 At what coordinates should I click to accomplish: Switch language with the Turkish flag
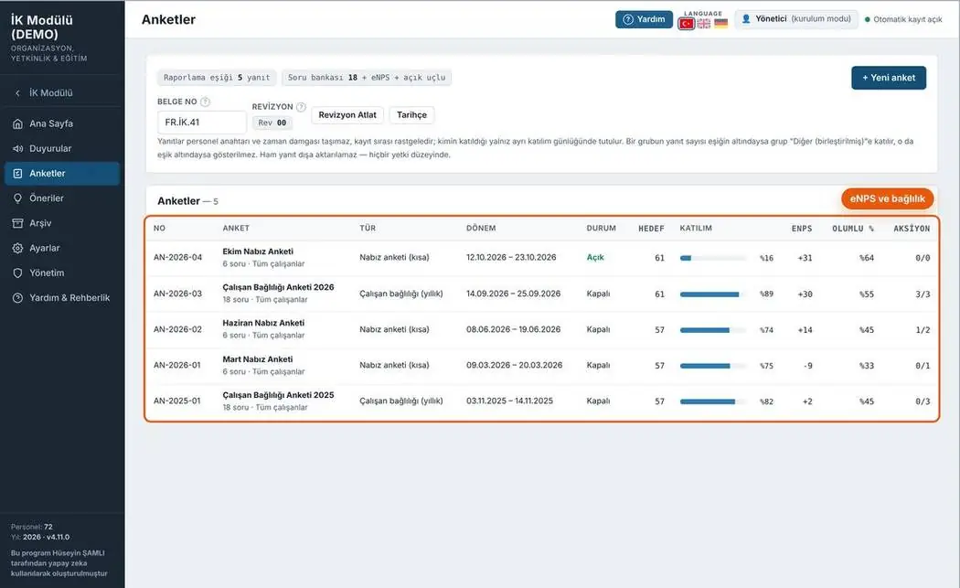pyautogui.click(x=687, y=23)
